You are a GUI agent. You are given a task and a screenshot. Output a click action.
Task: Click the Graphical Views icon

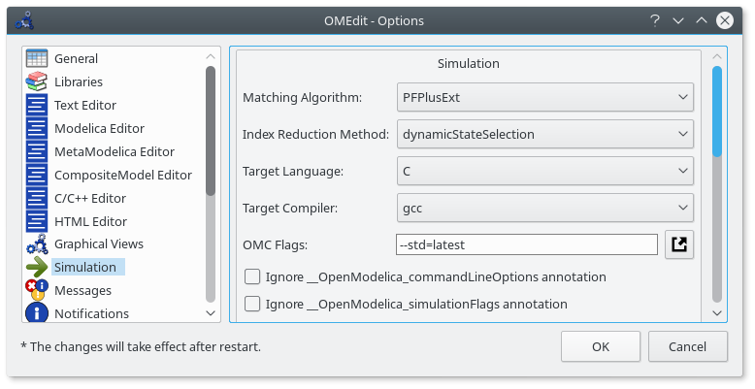click(x=37, y=244)
